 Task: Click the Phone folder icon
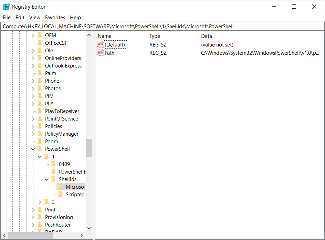pos(40,81)
